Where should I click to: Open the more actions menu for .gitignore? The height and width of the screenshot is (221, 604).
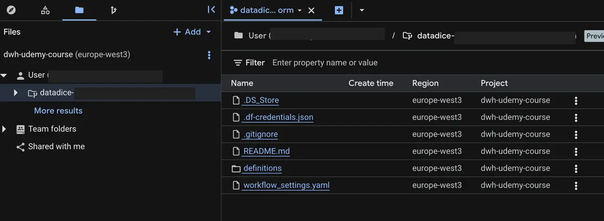(x=576, y=135)
